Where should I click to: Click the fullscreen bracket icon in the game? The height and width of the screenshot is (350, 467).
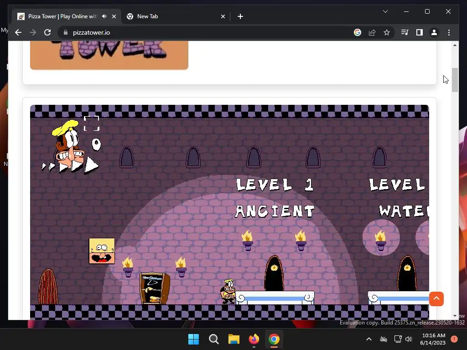(91, 124)
